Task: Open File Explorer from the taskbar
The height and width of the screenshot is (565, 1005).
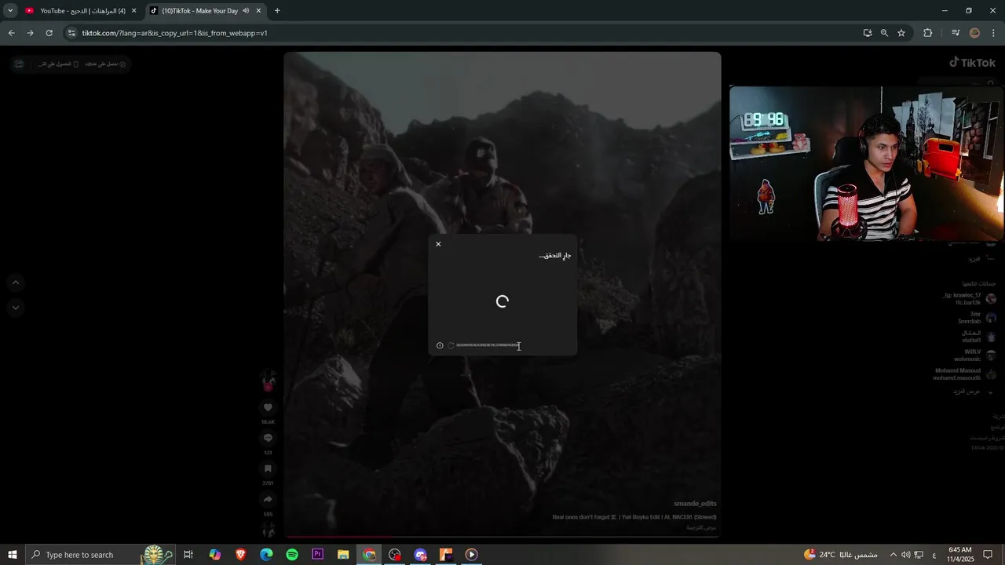Action: pyautogui.click(x=343, y=555)
